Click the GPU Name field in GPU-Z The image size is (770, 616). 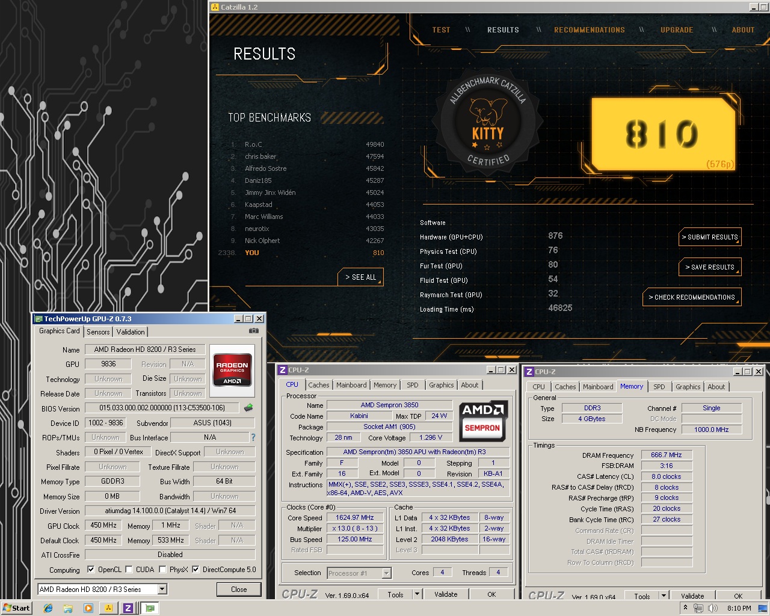pyautogui.click(x=145, y=350)
